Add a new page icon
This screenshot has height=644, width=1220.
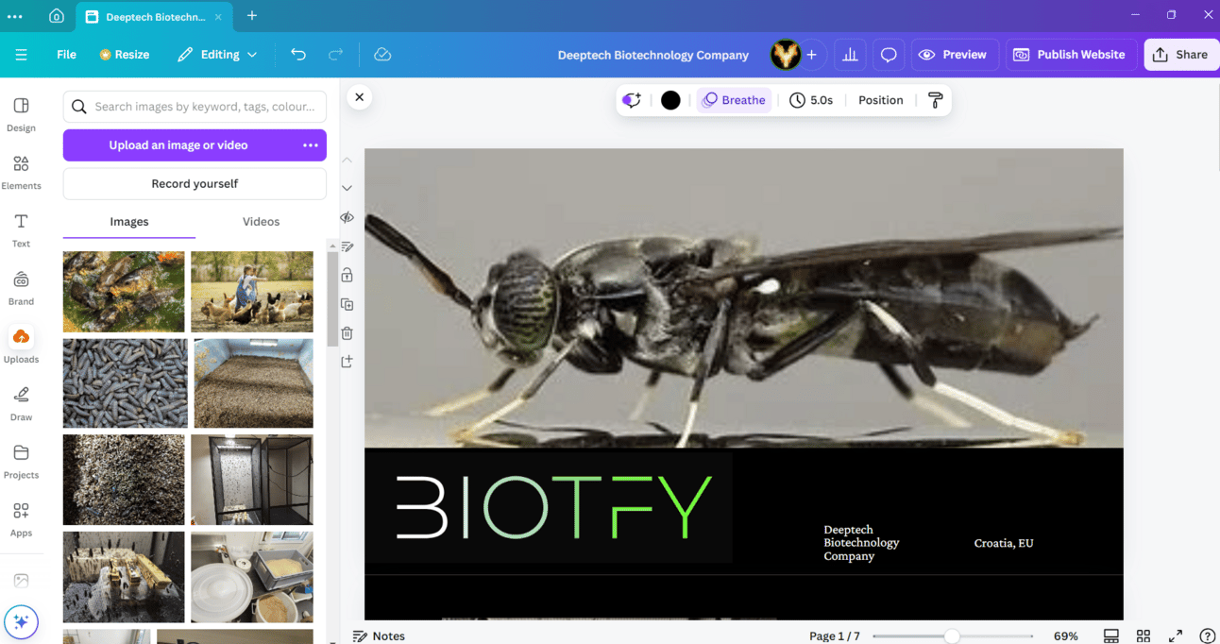(347, 362)
